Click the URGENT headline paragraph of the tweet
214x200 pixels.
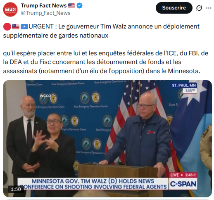click(101, 31)
